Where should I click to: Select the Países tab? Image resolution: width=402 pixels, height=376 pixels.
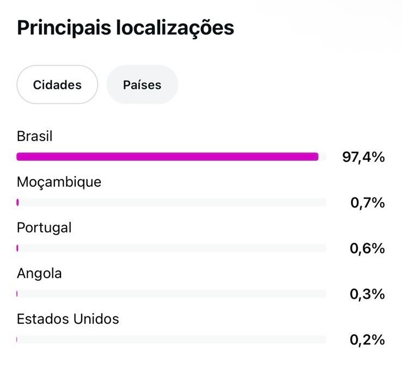[142, 85]
